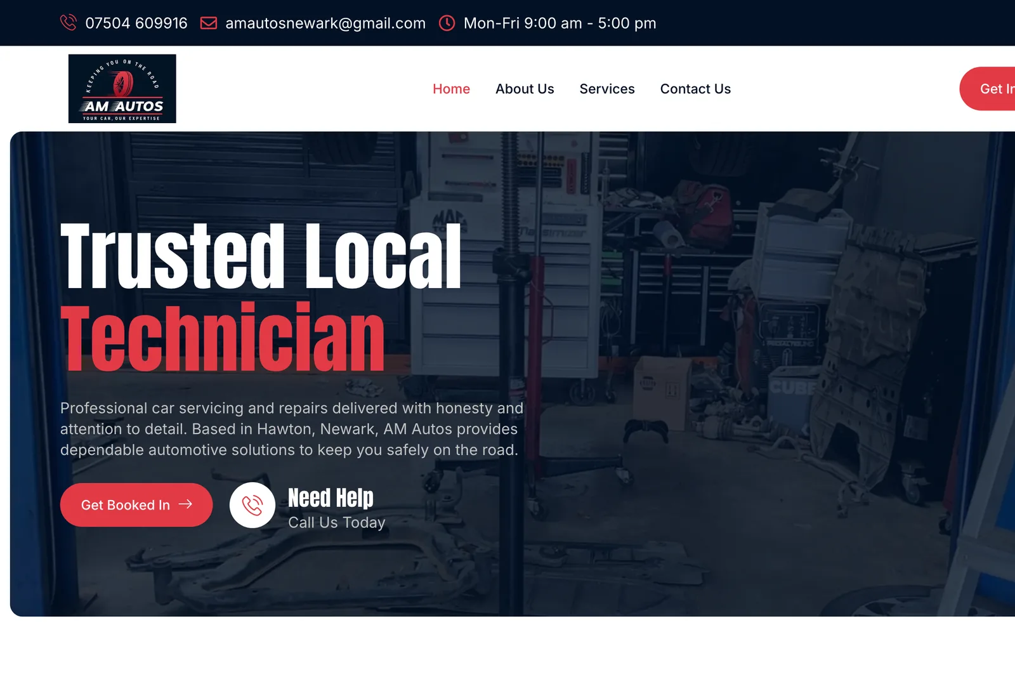This screenshot has height=698, width=1015.
Task: Email amautosnewark@gmail.com
Action: [x=325, y=23]
